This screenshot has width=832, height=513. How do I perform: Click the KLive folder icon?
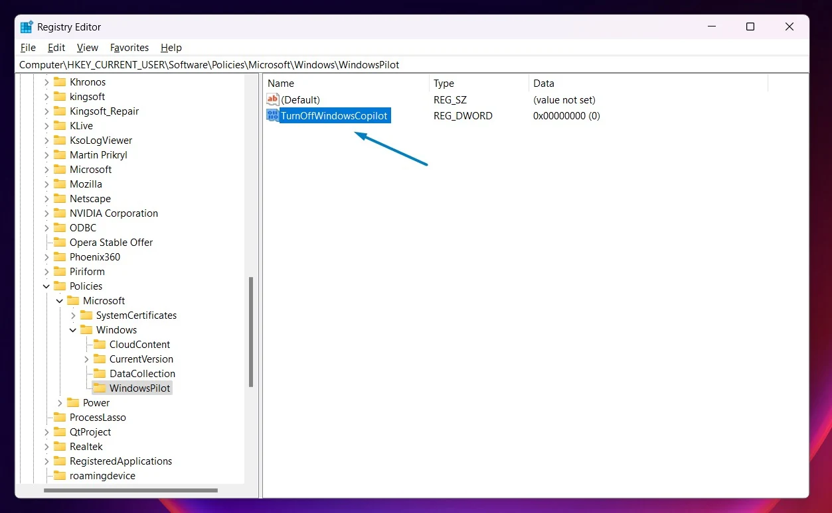(x=60, y=126)
